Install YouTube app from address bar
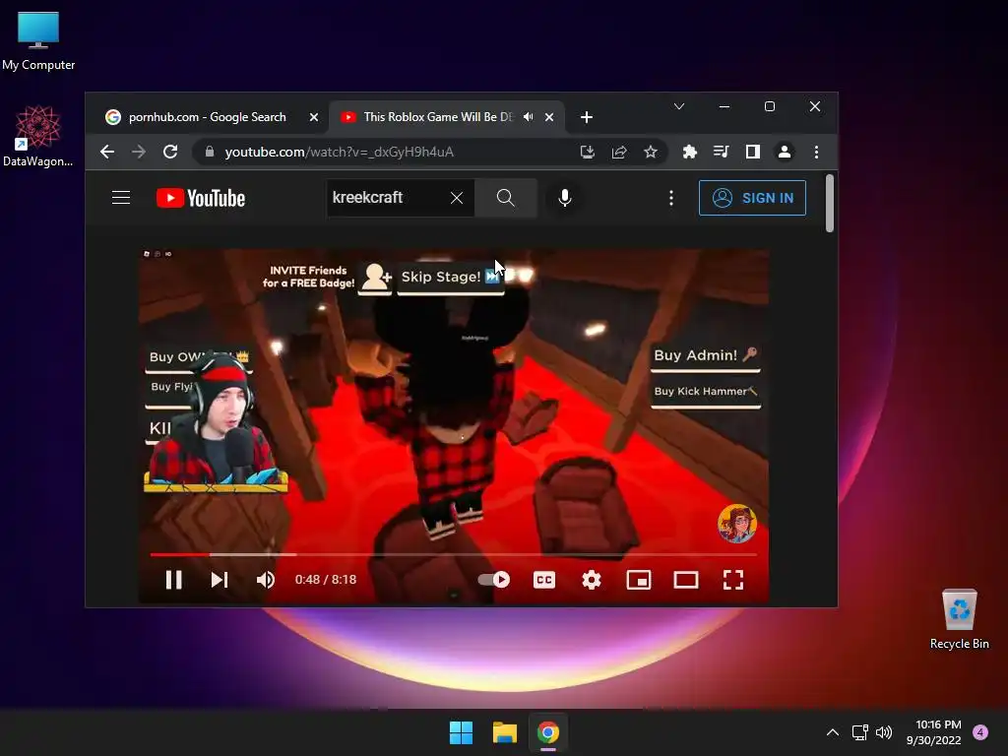Screen dimensions: 1008x756 pos(587,152)
